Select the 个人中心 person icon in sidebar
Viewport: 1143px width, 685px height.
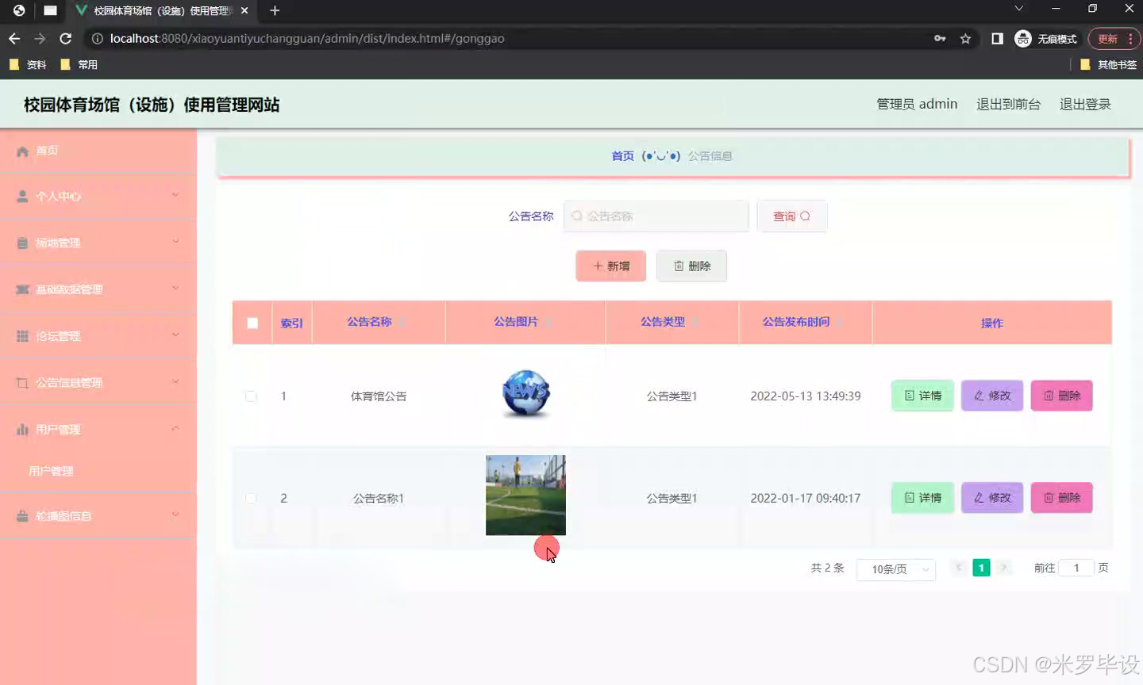pos(22,195)
